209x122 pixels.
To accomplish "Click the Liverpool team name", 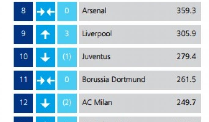I will 97,34.
